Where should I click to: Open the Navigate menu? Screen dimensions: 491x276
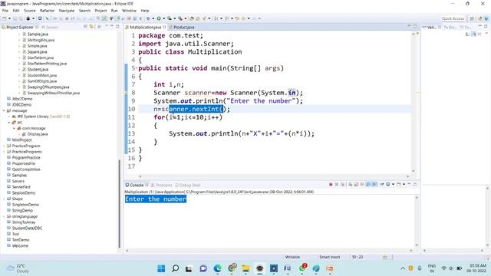(67, 11)
